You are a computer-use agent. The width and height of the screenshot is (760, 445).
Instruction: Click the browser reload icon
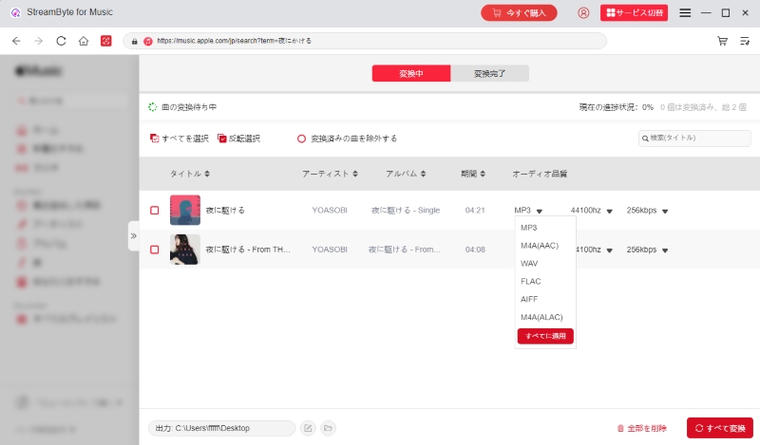pyautogui.click(x=61, y=41)
